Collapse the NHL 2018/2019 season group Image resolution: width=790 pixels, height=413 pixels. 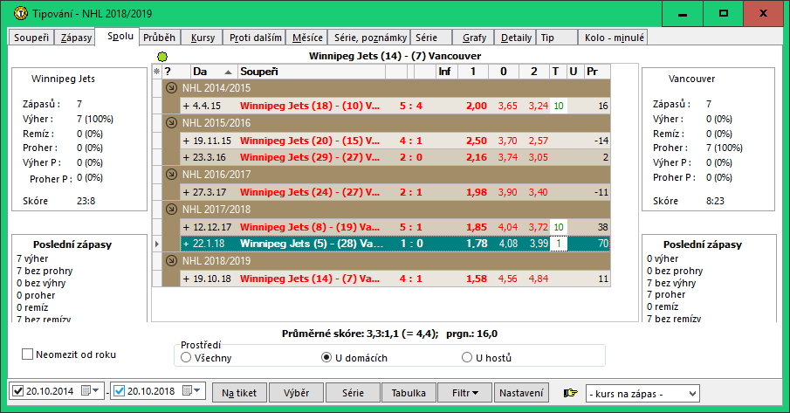170,262
